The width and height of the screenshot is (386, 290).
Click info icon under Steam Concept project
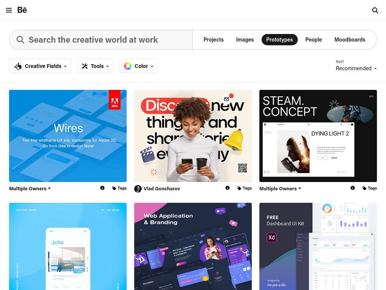pyautogui.click(x=352, y=188)
